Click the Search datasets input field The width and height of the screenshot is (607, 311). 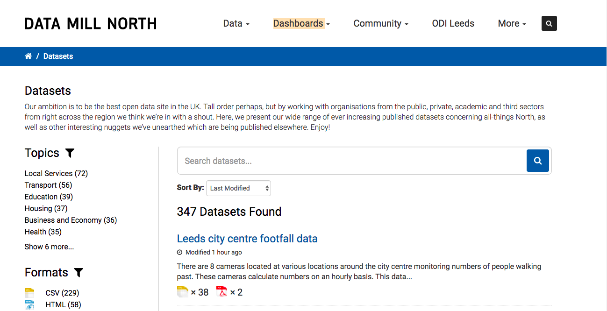pos(352,161)
